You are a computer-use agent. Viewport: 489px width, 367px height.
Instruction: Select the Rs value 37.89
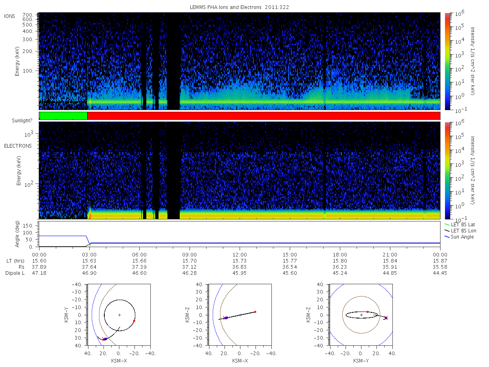pyautogui.click(x=39, y=267)
